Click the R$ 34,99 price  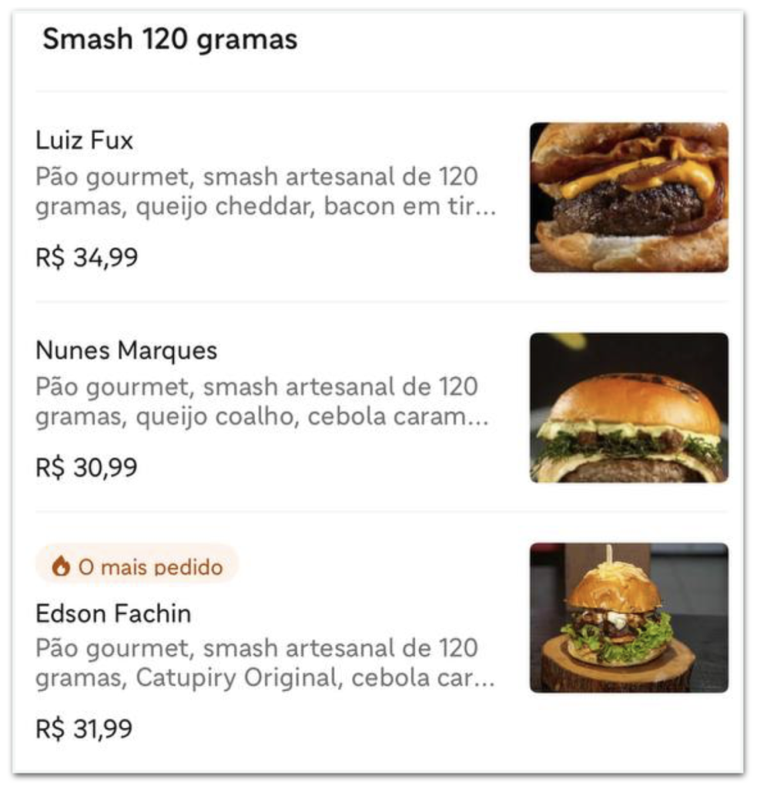86,257
